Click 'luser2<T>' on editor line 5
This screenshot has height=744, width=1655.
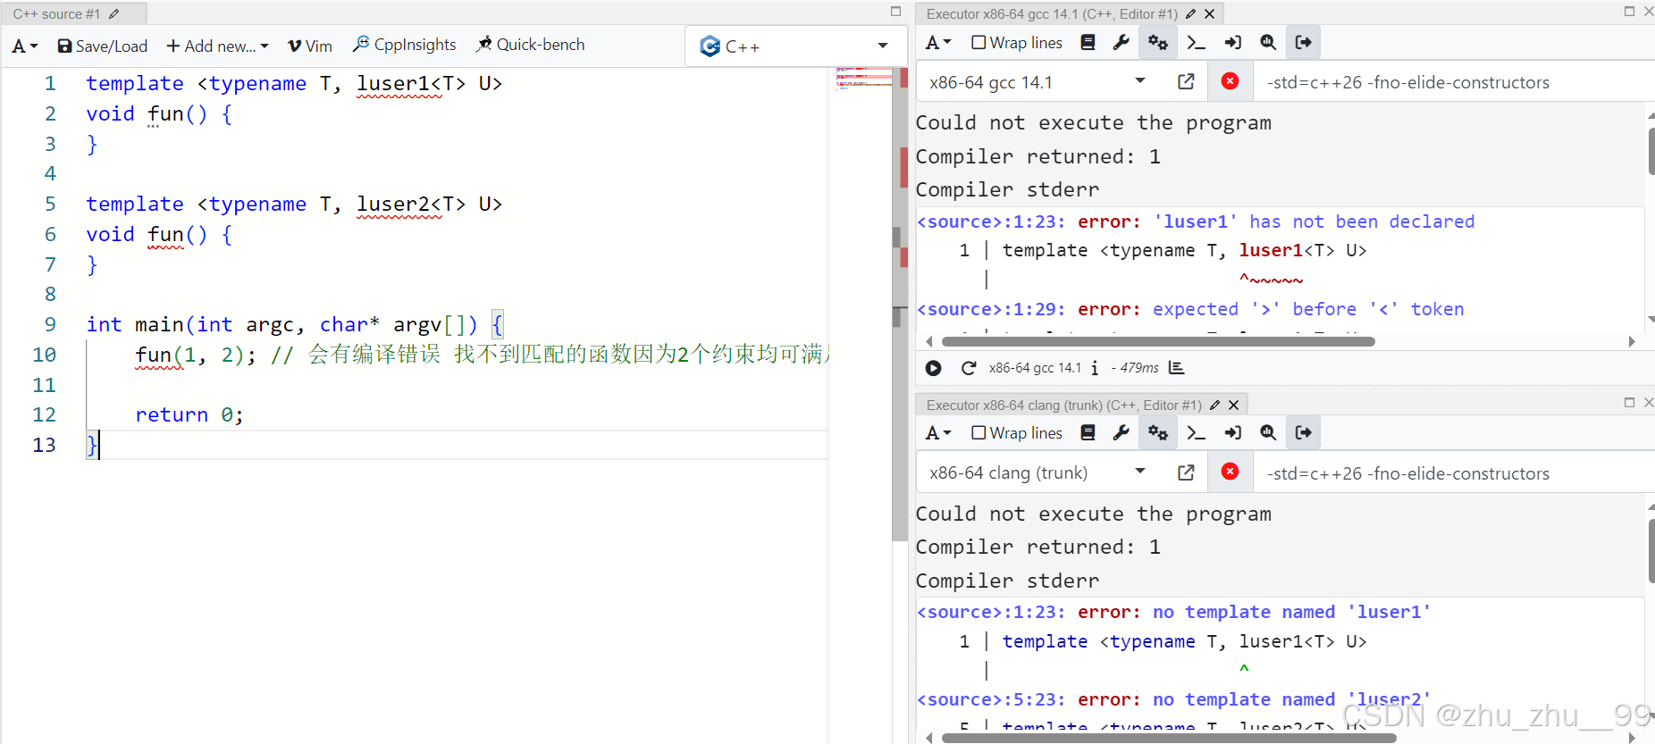pos(411,204)
